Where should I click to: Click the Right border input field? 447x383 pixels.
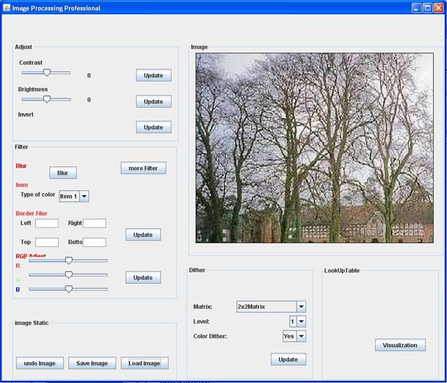94,223
